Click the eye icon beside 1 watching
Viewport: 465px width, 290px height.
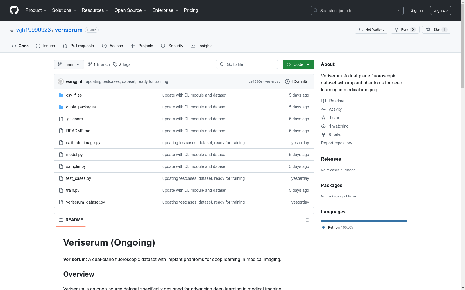(x=323, y=126)
